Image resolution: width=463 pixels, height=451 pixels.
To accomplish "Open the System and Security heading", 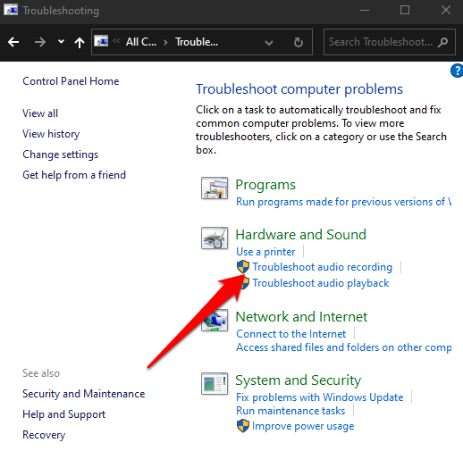I will coord(299,380).
